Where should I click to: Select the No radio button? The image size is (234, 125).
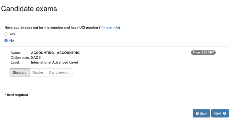[x=6, y=40]
